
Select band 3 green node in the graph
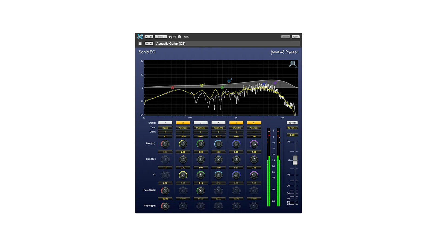coord(222,88)
